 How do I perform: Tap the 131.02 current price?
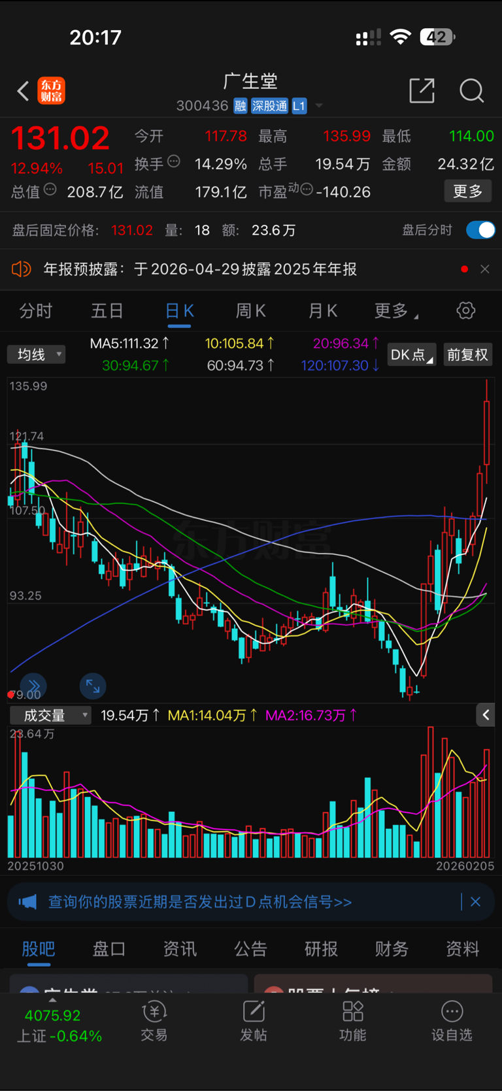(x=60, y=138)
